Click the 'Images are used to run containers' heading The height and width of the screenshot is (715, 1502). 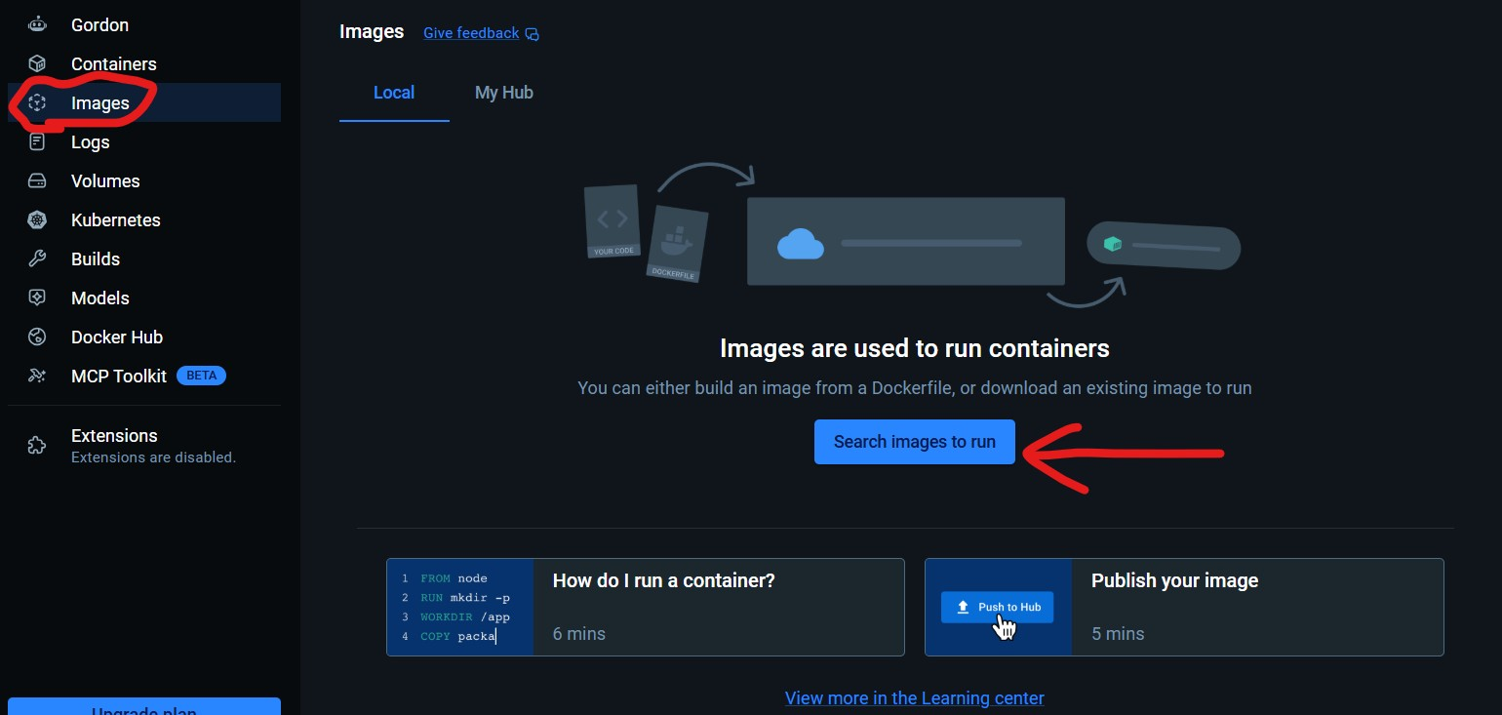[x=915, y=348]
